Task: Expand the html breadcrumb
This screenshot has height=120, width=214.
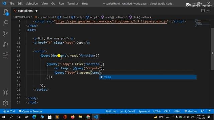Action: [65, 17]
